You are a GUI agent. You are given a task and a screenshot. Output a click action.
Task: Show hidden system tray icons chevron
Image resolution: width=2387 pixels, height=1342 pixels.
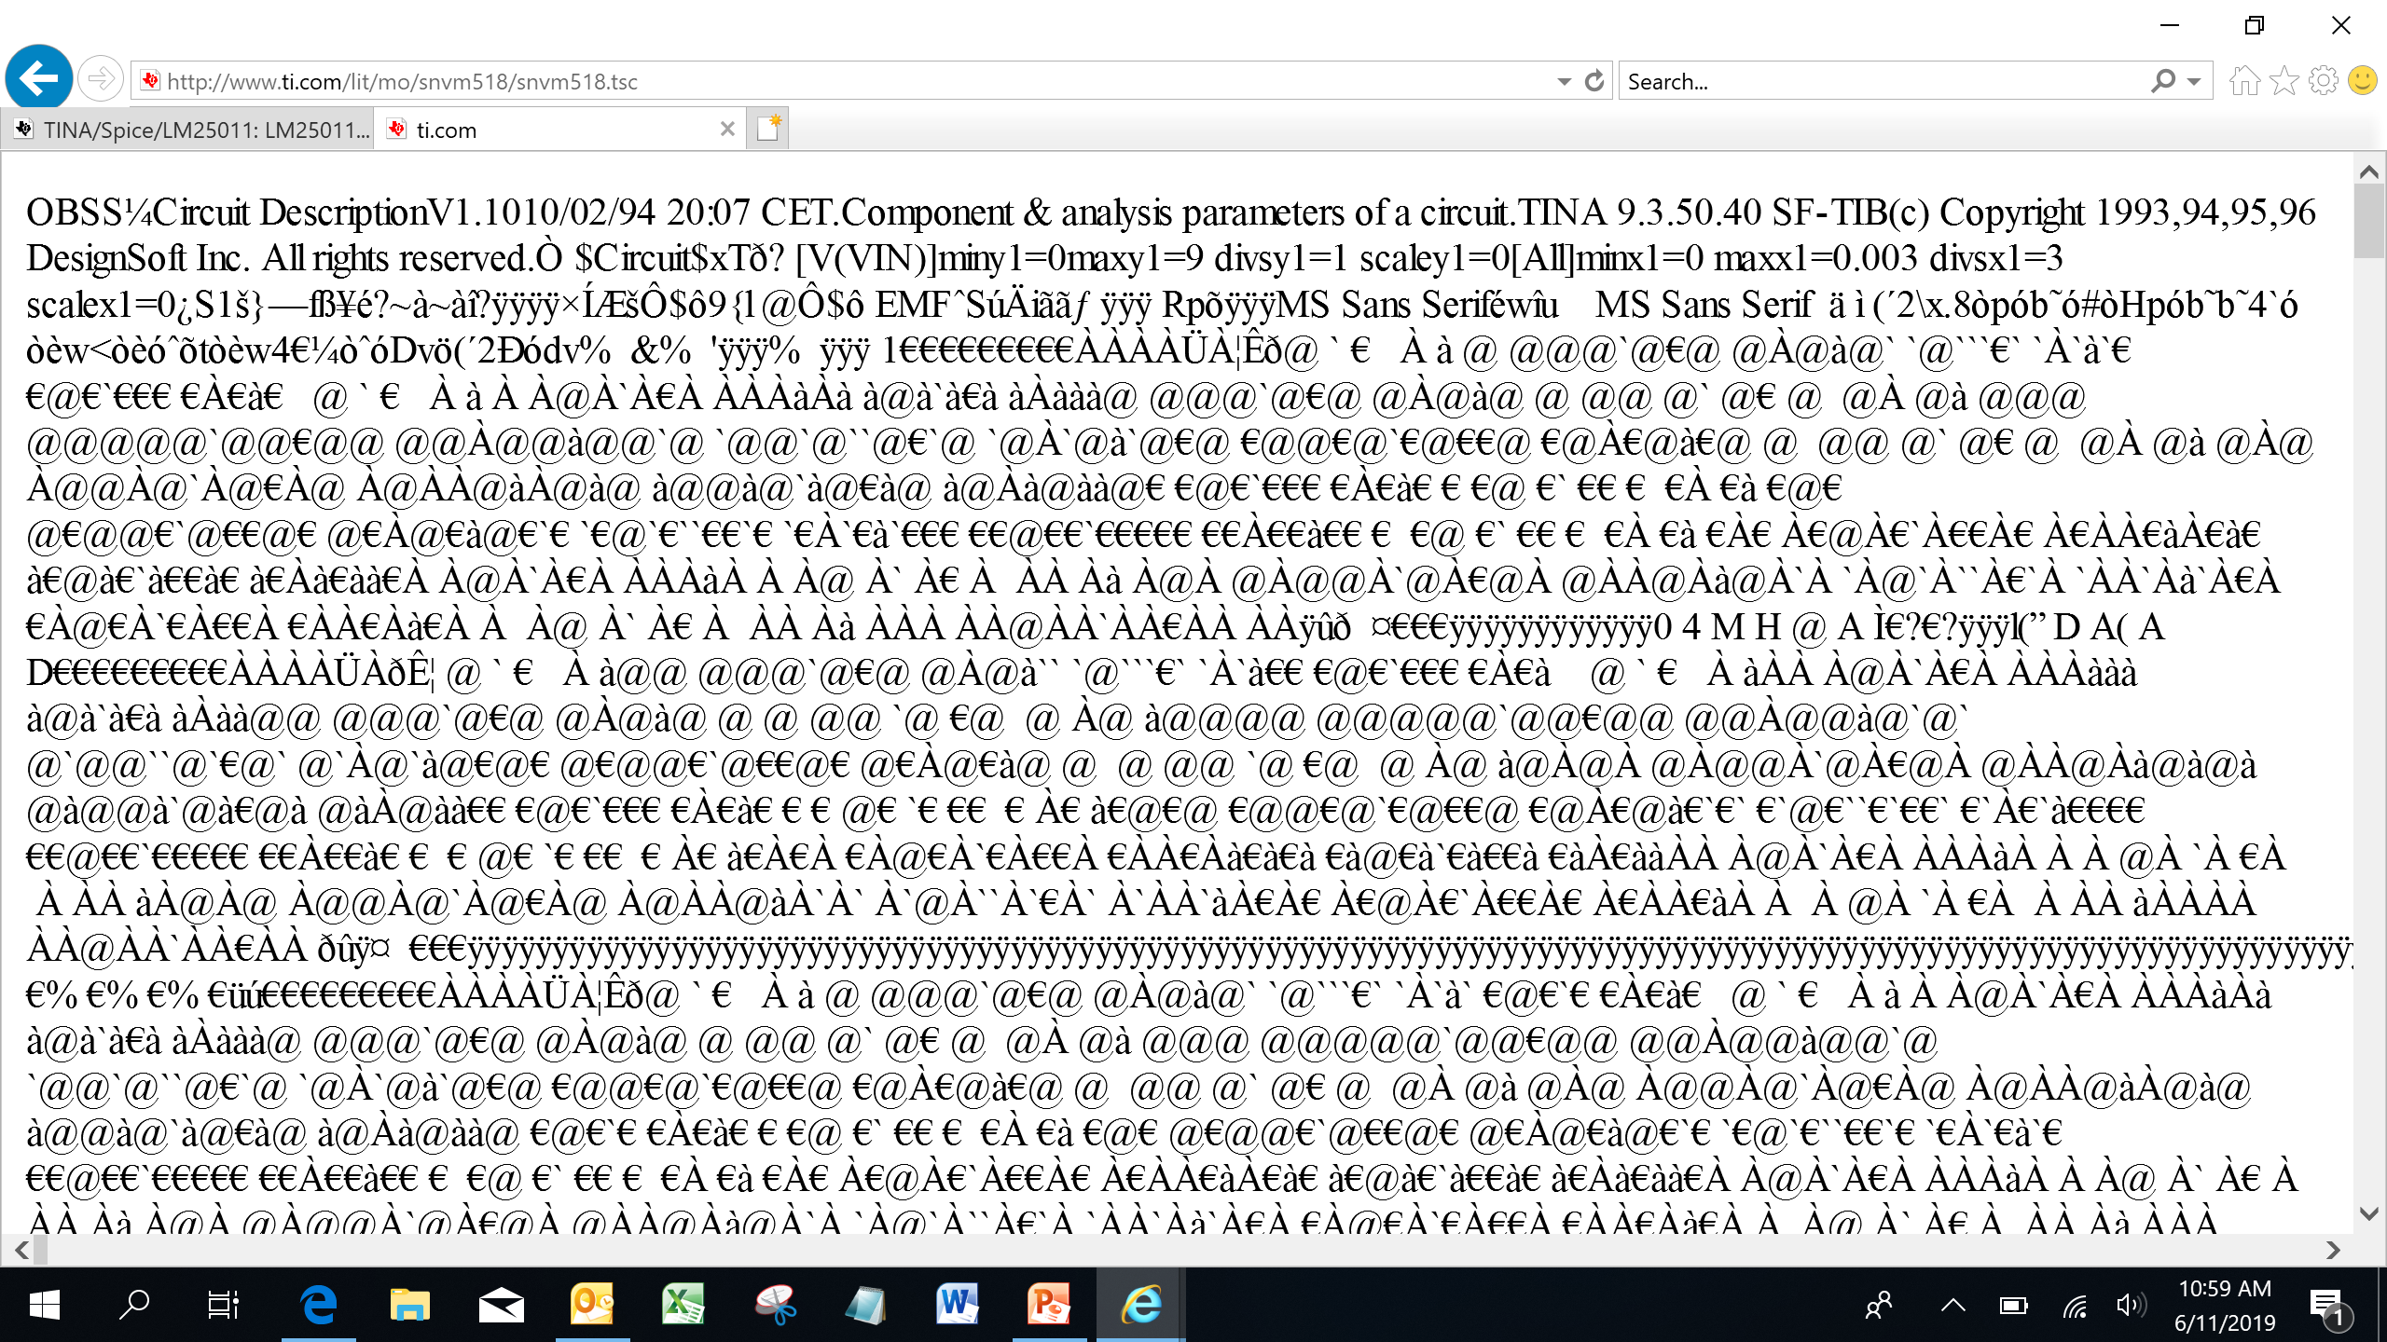click(1952, 1305)
